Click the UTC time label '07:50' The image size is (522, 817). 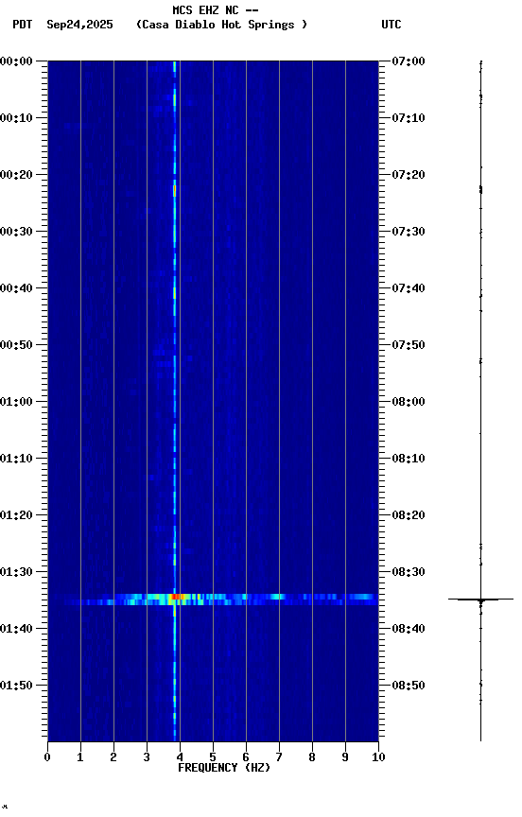409,345
